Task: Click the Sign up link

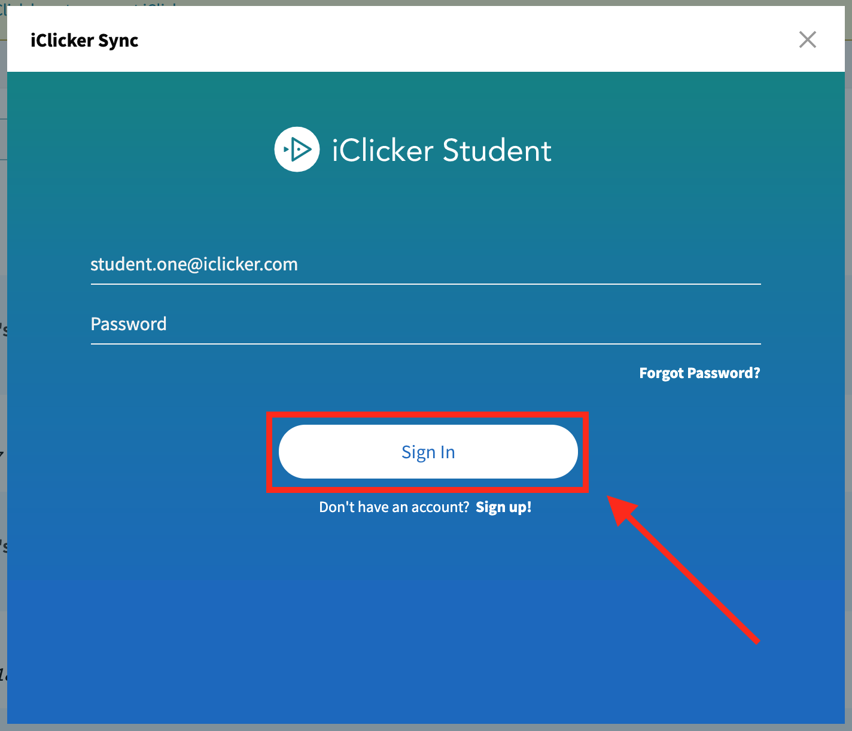Action: (x=503, y=507)
